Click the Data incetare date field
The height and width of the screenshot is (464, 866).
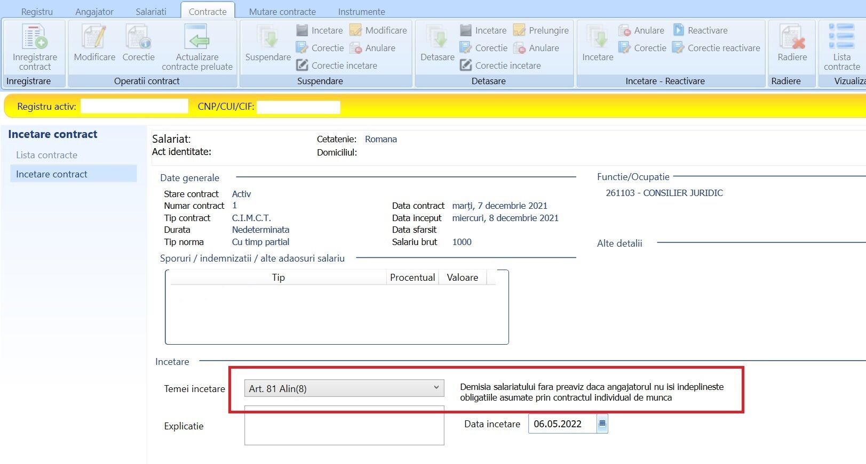pos(562,424)
